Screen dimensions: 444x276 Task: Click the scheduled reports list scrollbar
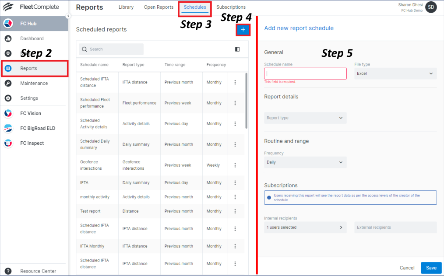pyautogui.click(x=246, y=101)
